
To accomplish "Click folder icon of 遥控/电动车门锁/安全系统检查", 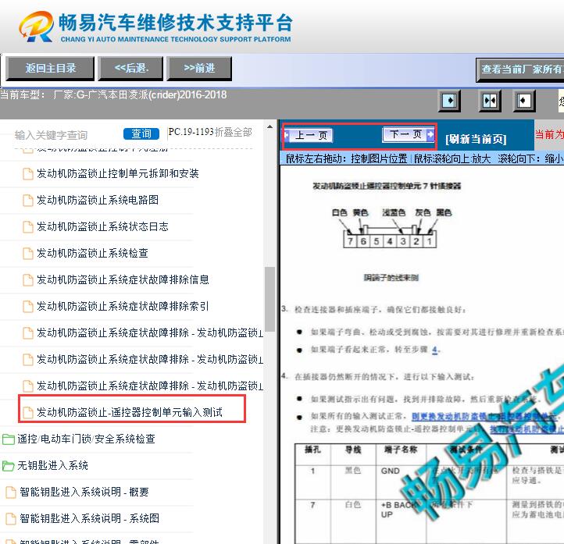I will (9, 439).
